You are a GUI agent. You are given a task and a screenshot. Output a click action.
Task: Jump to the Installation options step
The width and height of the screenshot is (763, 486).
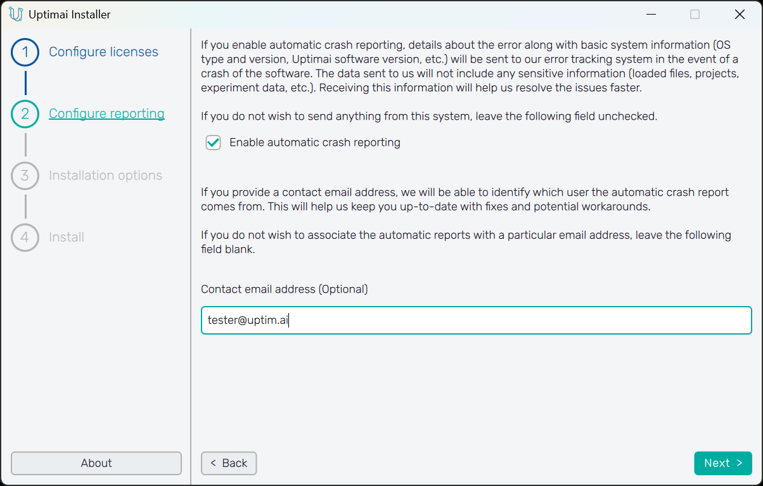(105, 176)
